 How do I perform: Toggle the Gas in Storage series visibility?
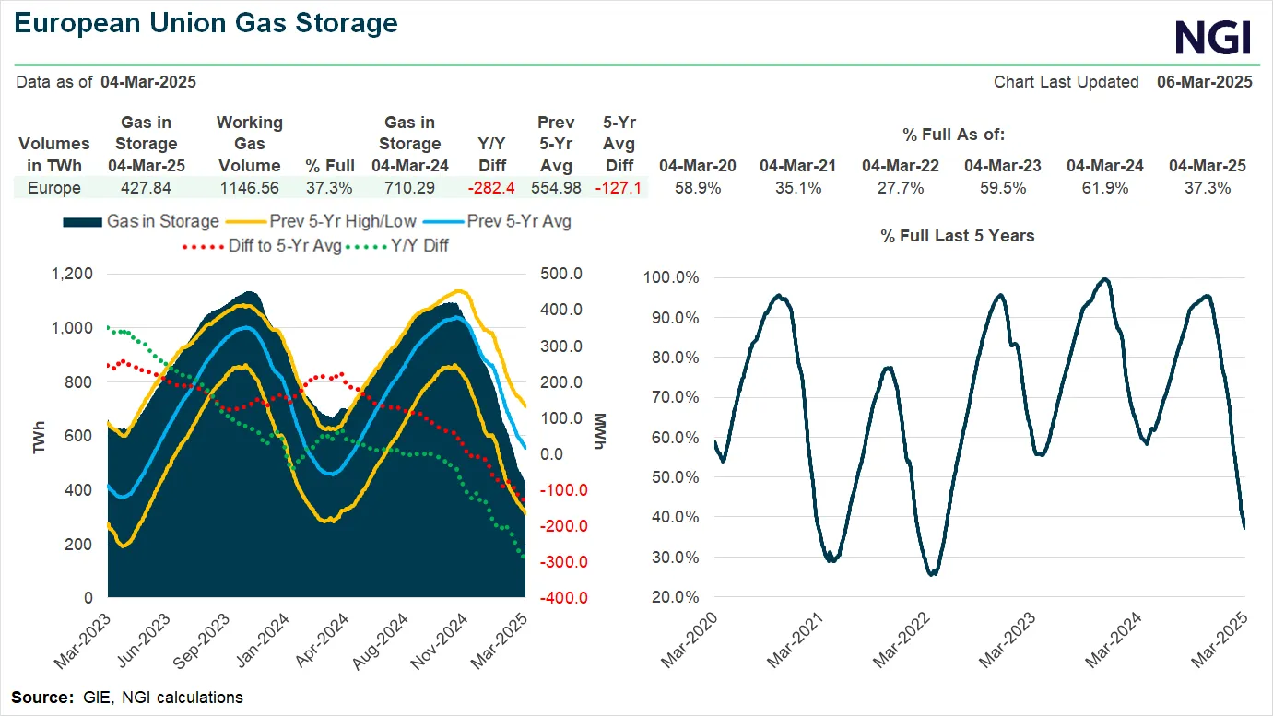click(x=166, y=221)
